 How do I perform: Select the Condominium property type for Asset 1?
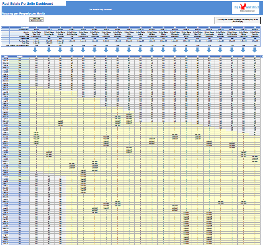click(36, 36)
